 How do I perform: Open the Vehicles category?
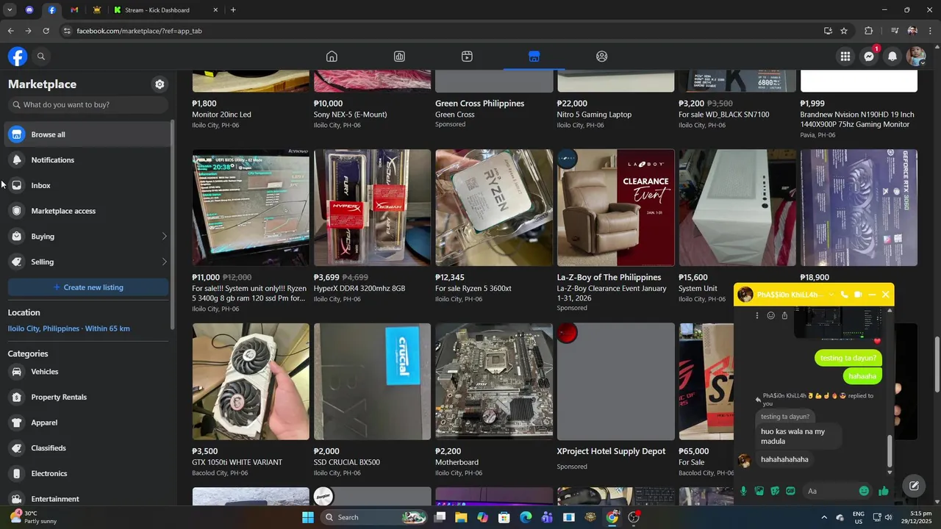pos(88,372)
